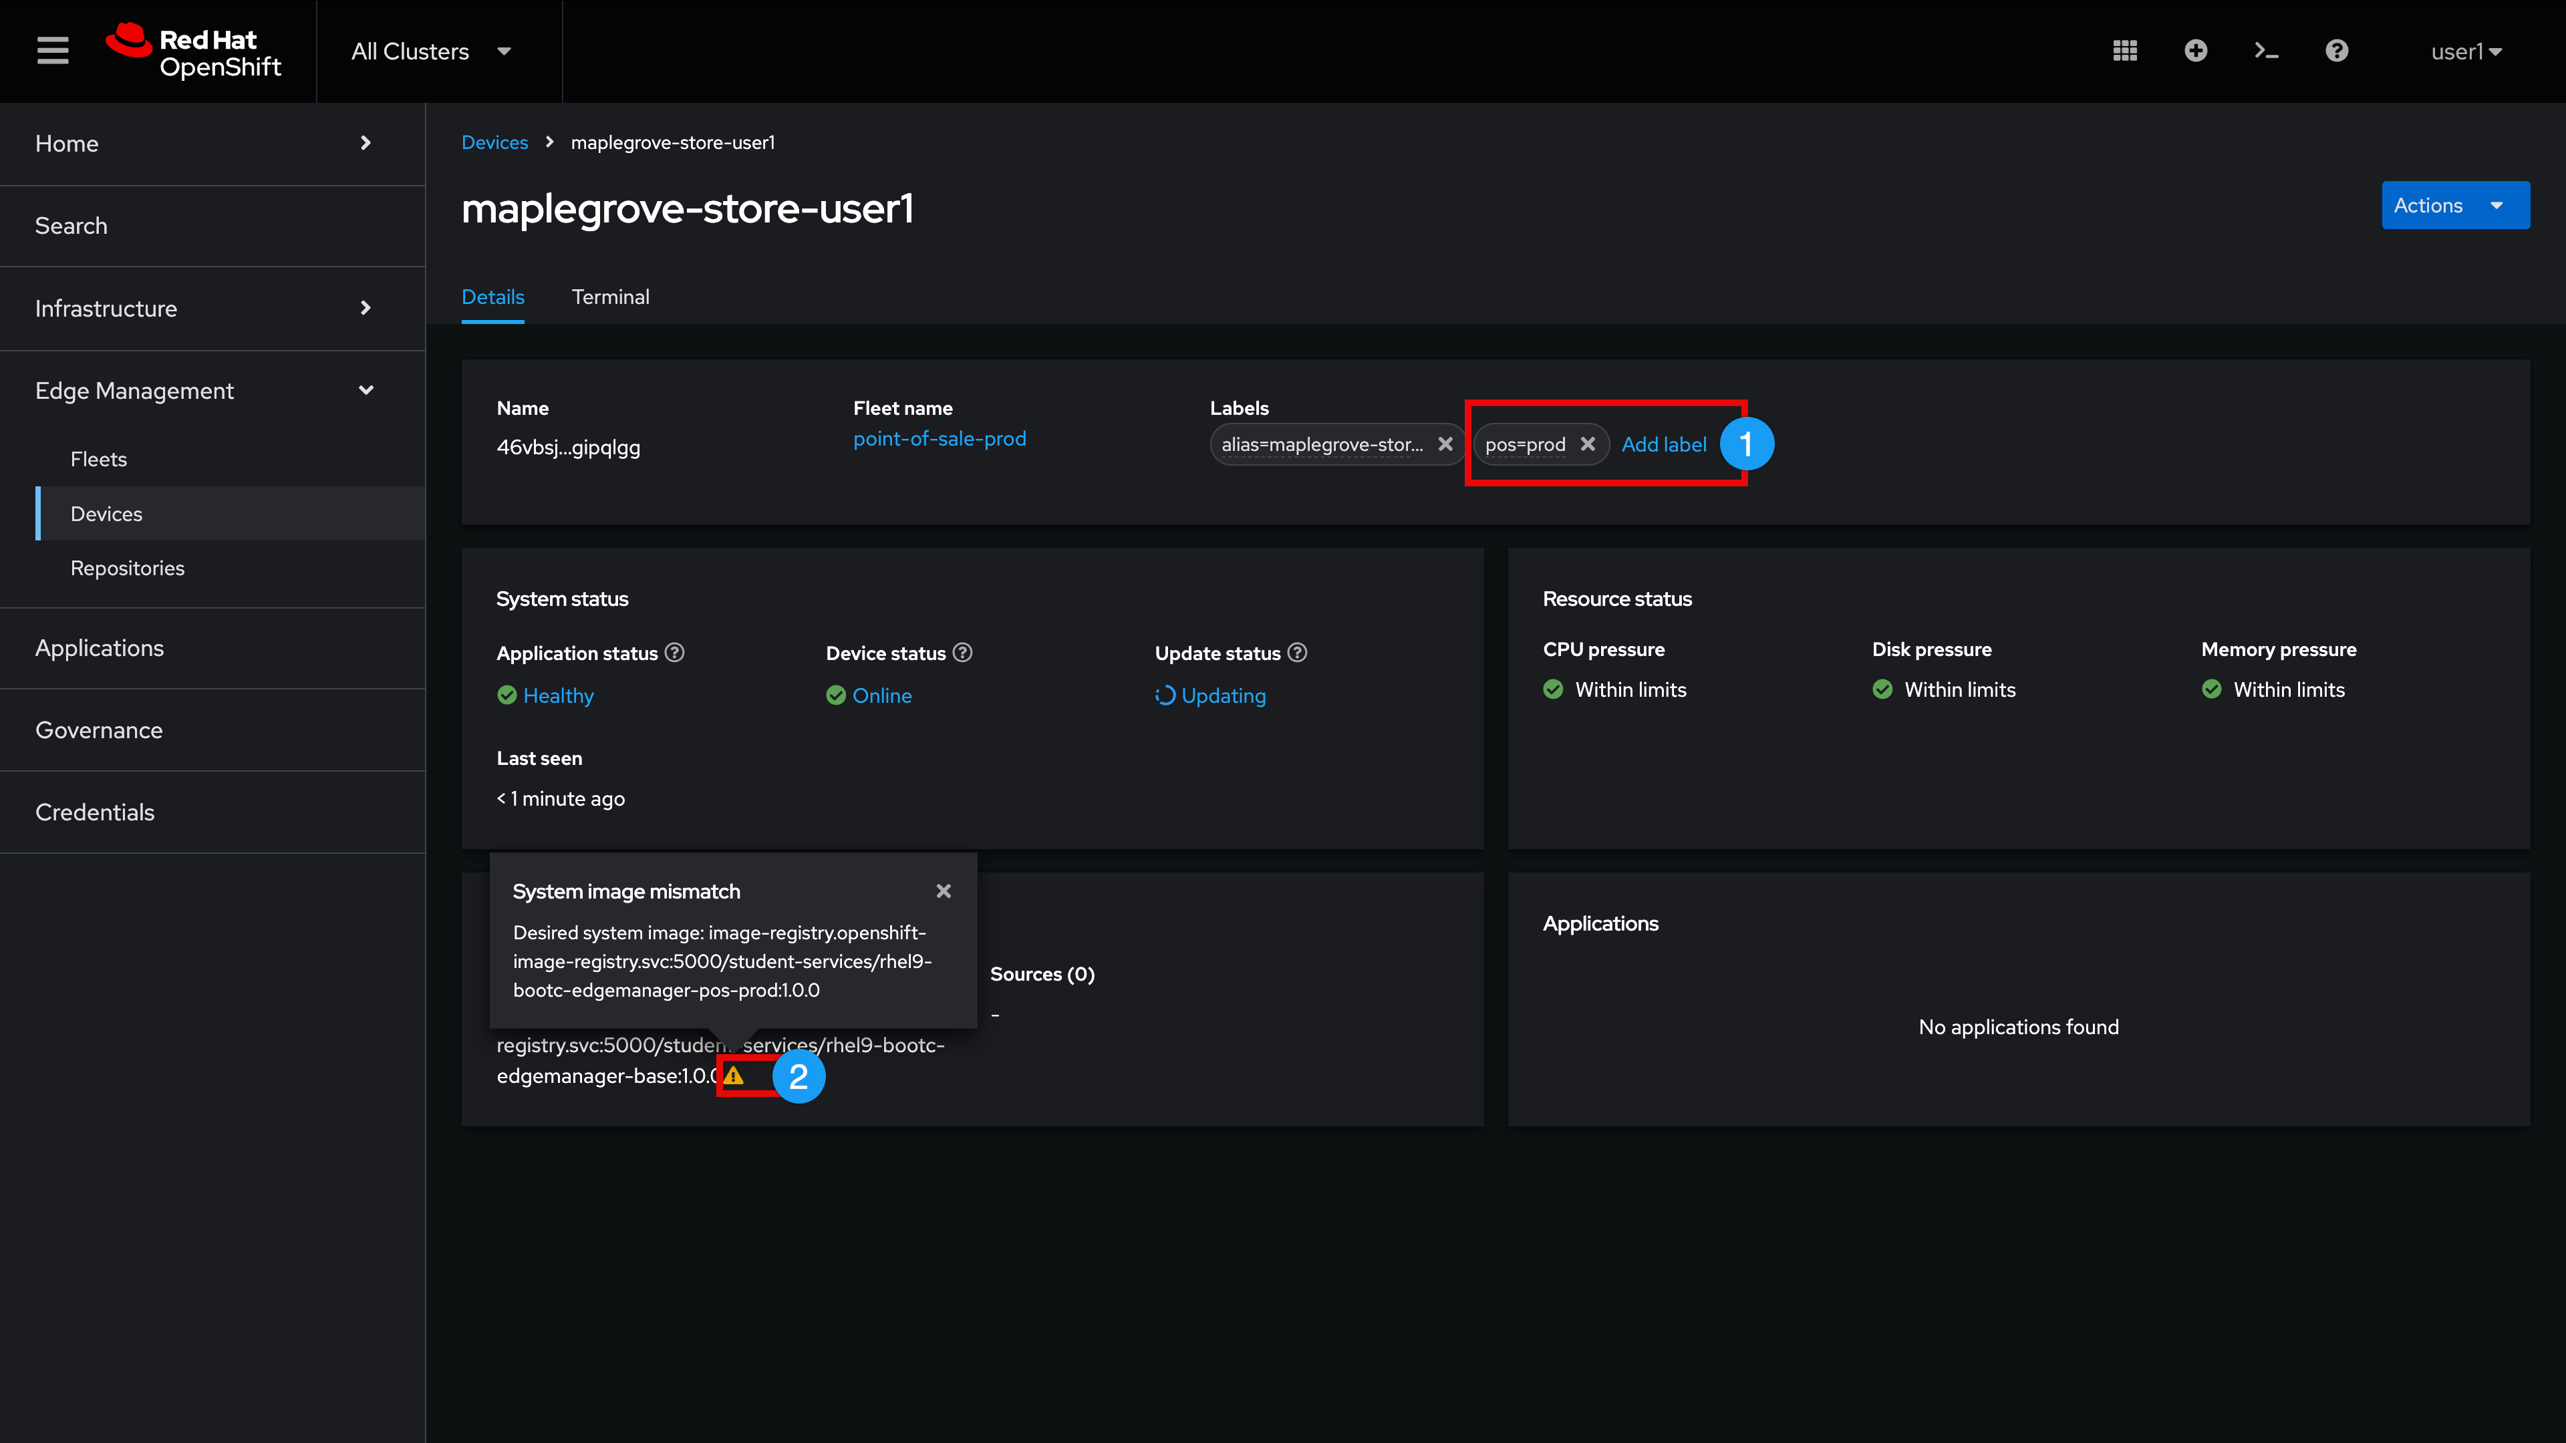2566x1443 pixels.
Task: Open Repositories in the sidebar
Action: [230, 568]
